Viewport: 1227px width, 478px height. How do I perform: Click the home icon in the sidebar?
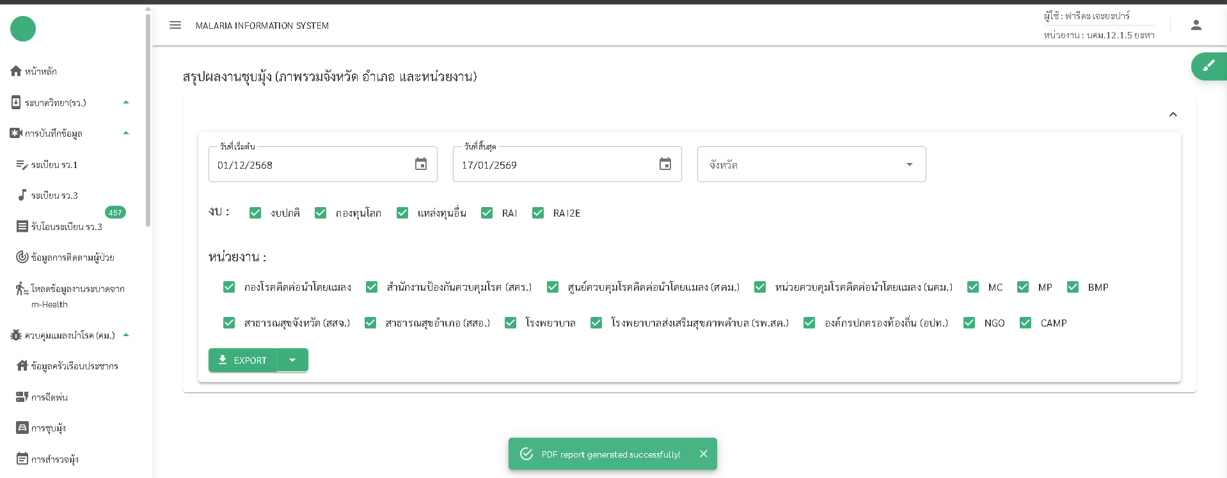tap(16, 71)
